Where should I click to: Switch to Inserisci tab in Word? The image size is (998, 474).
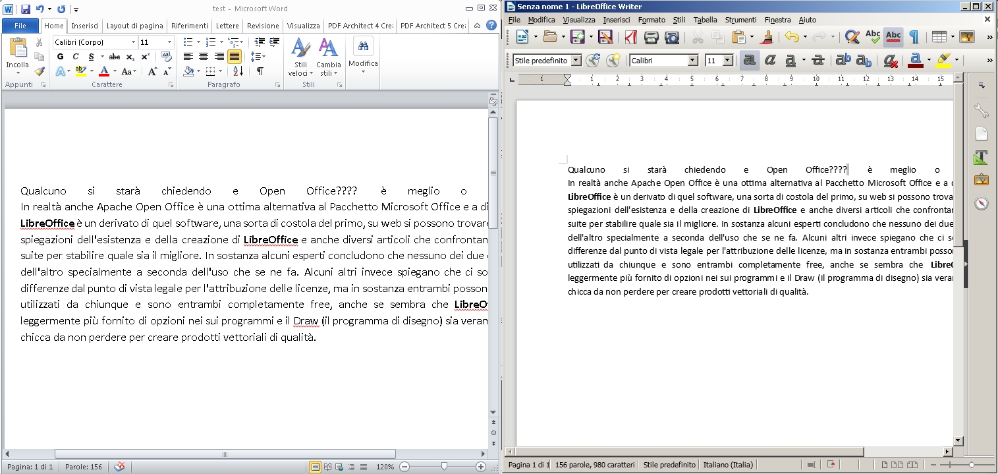[x=85, y=26]
